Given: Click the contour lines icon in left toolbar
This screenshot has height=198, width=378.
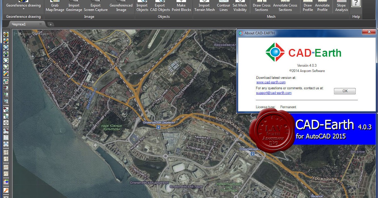Looking at the screenshot, I should pos(6,138).
